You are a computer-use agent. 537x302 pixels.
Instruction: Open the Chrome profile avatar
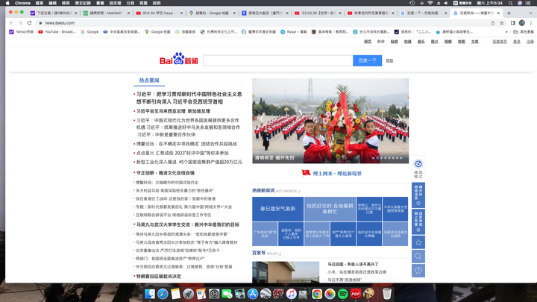521,23
